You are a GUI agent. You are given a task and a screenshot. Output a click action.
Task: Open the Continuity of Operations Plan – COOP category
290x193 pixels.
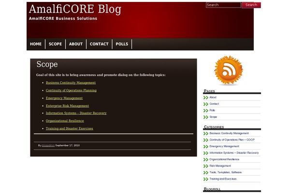232,140
